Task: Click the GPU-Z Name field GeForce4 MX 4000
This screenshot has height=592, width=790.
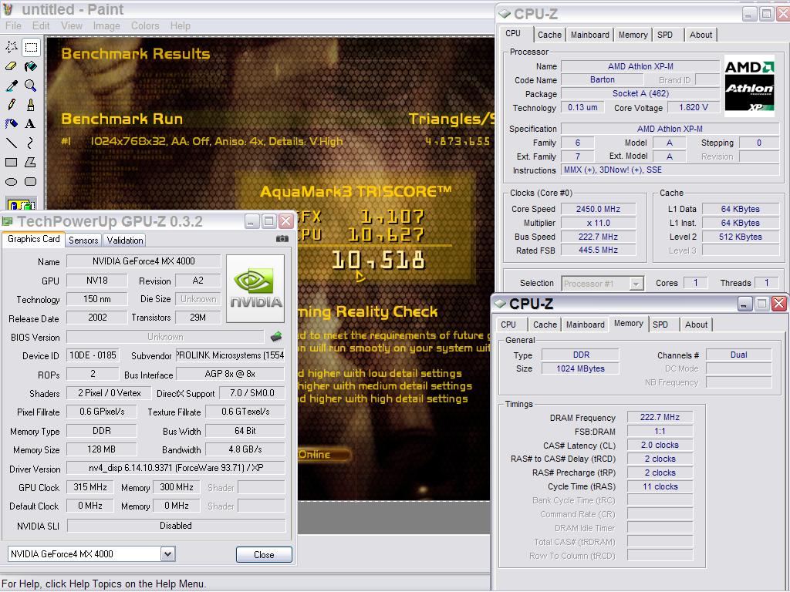Action: click(x=143, y=261)
